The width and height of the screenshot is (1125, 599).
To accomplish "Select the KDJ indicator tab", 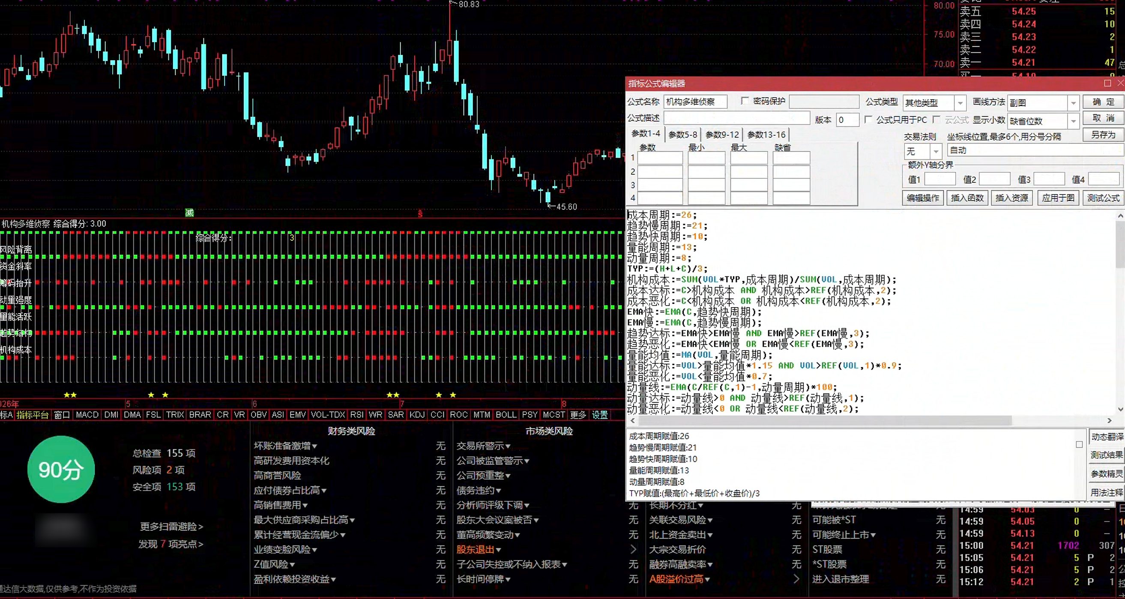I will click(x=417, y=415).
